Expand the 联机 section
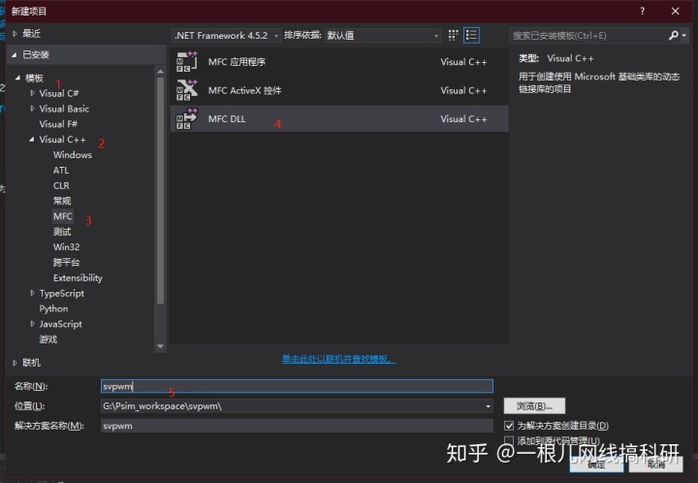This screenshot has width=698, height=483. [x=15, y=363]
